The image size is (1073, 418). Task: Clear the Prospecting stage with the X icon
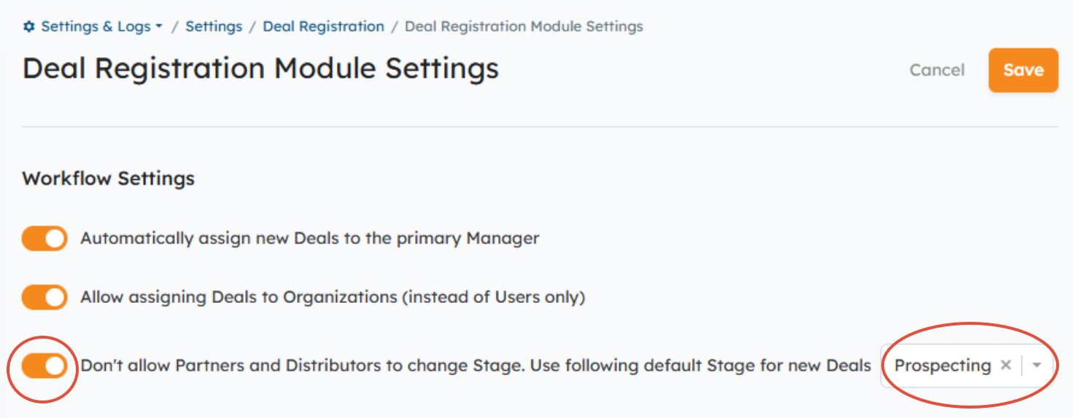pyautogui.click(x=1005, y=365)
